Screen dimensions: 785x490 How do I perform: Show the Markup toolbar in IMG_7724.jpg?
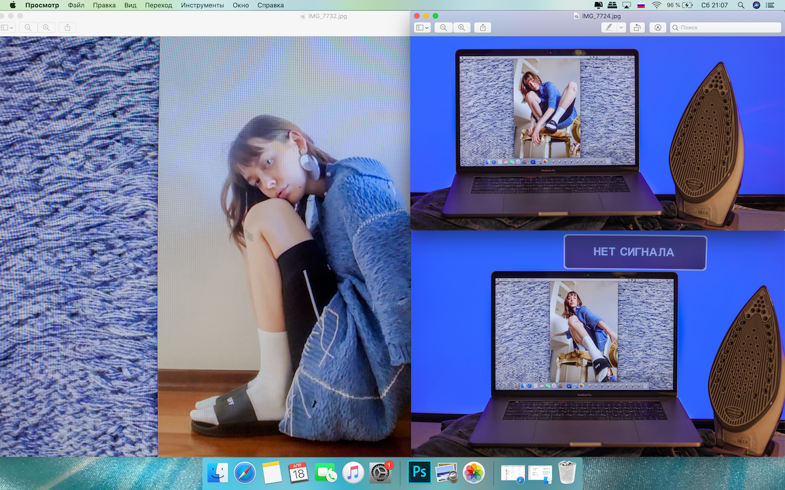click(x=657, y=27)
